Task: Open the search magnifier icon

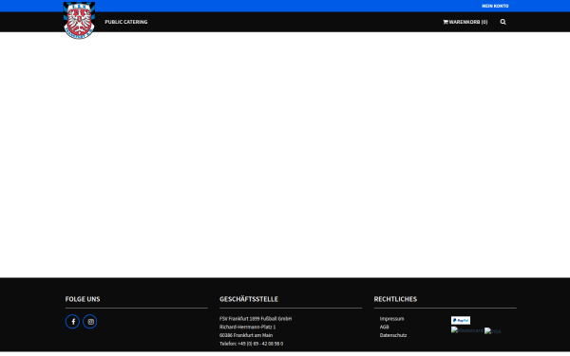Action: pyautogui.click(x=503, y=22)
